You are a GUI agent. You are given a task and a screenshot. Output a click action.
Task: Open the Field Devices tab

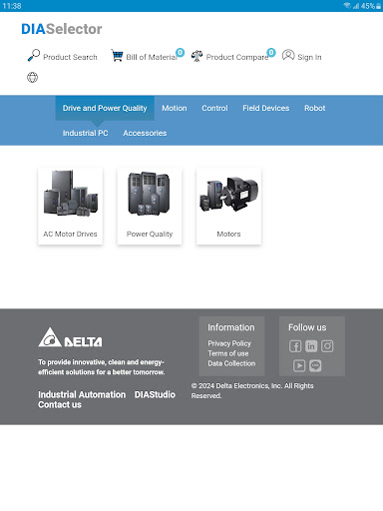tap(266, 108)
